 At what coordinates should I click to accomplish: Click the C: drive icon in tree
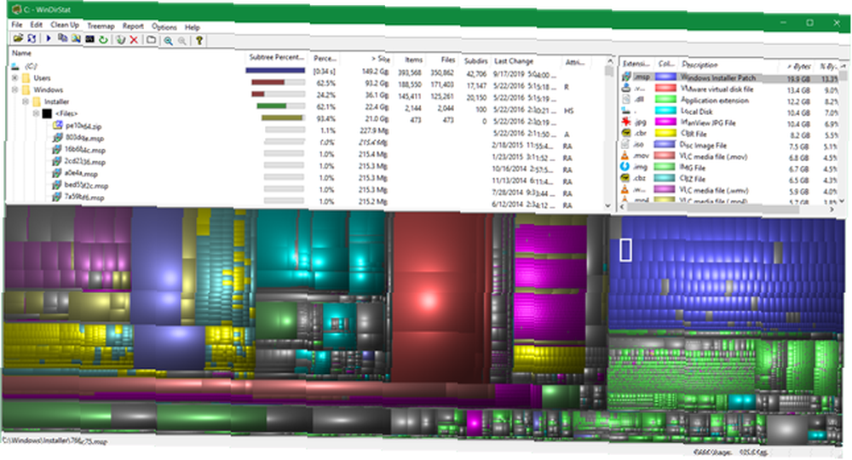click(x=14, y=66)
